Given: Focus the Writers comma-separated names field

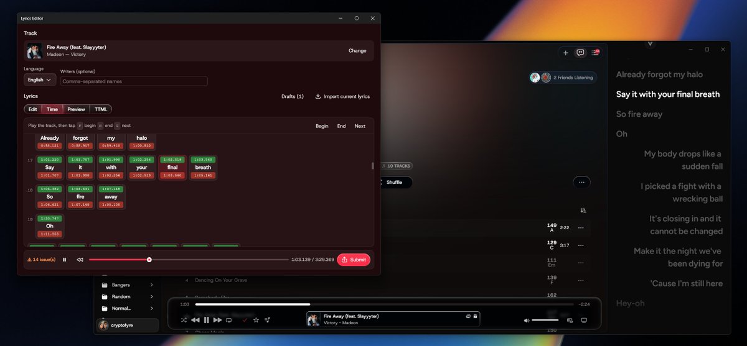Looking at the screenshot, I should tap(134, 81).
